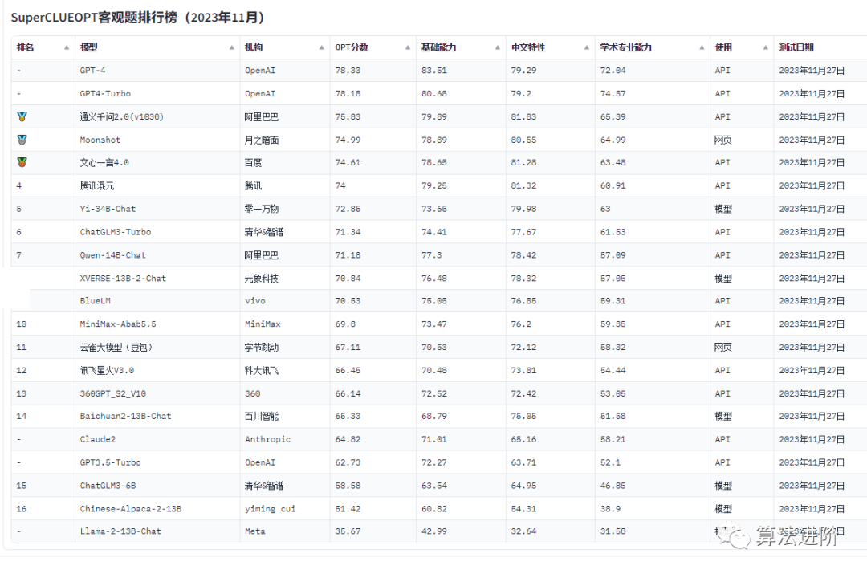Click the 零一万物 organization cell
The width and height of the screenshot is (867, 574).
pyautogui.click(x=285, y=209)
